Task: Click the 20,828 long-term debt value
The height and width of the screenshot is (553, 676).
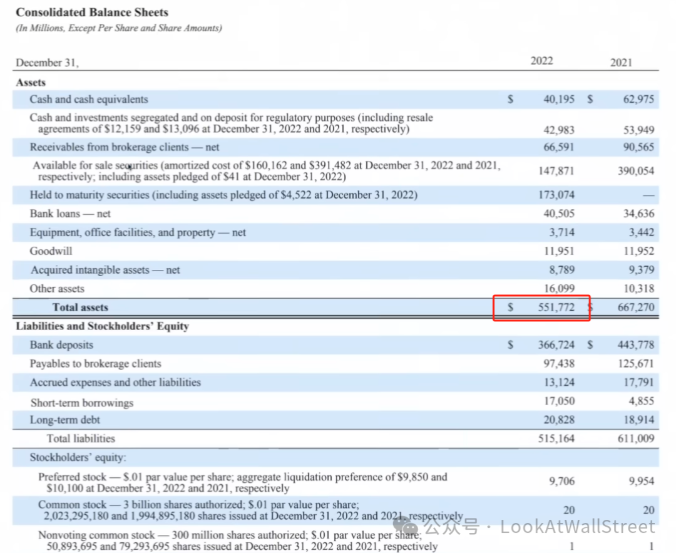Action: (x=559, y=420)
